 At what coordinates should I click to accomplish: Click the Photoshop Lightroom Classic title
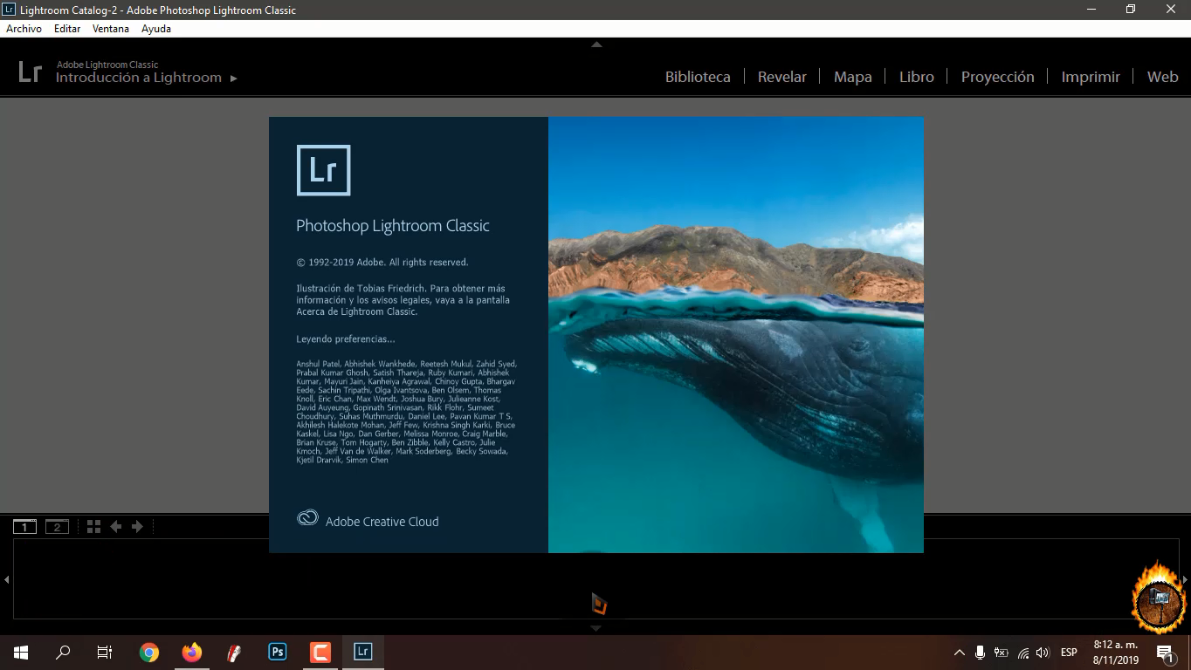(393, 225)
